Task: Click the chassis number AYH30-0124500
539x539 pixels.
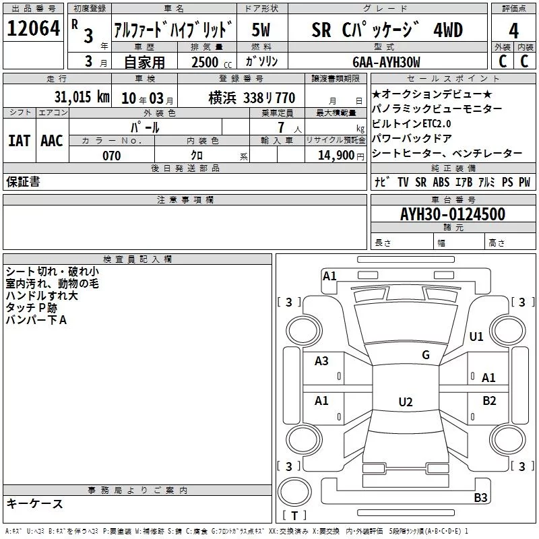Action: (x=453, y=214)
